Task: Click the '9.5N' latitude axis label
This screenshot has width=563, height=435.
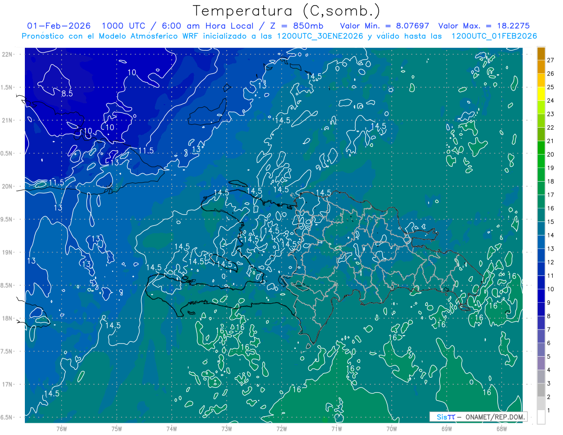Action: (6, 220)
